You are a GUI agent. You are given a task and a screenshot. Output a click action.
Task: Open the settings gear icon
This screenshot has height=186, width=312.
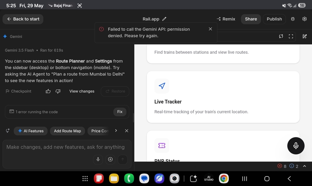click(304, 19)
